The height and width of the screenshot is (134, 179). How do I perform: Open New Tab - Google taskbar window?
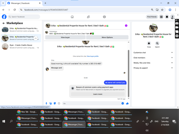pos(27,112)
